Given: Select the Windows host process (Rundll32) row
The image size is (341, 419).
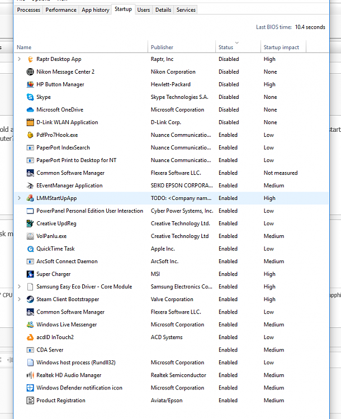Looking at the screenshot, I should tap(171, 363).
